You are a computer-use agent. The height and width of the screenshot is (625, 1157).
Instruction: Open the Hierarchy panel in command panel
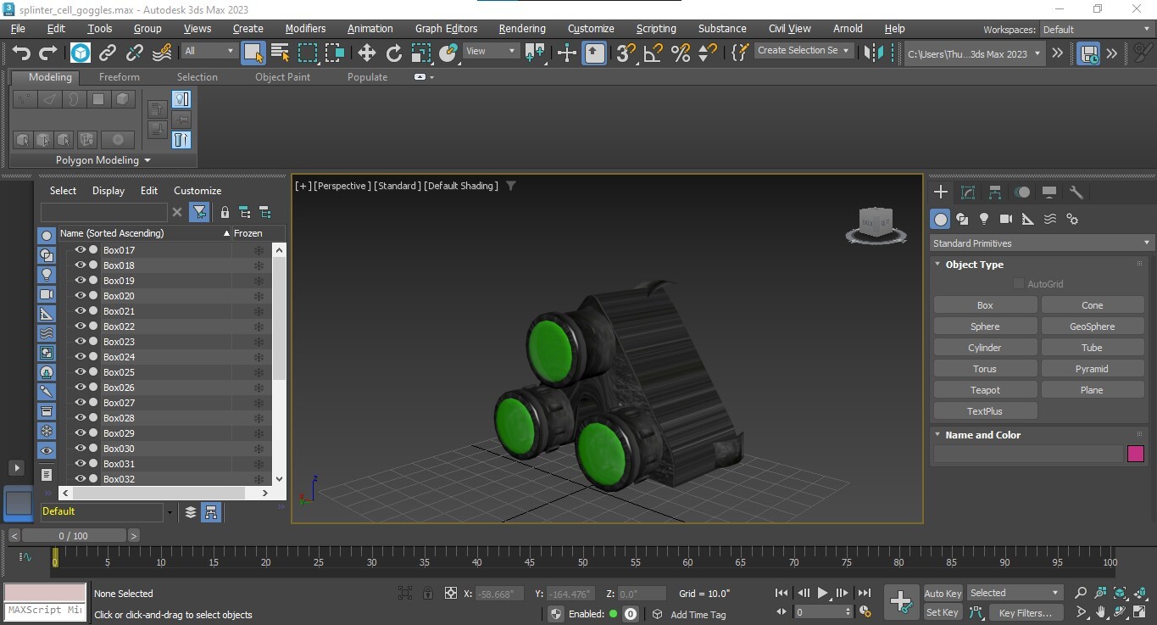[x=994, y=192]
